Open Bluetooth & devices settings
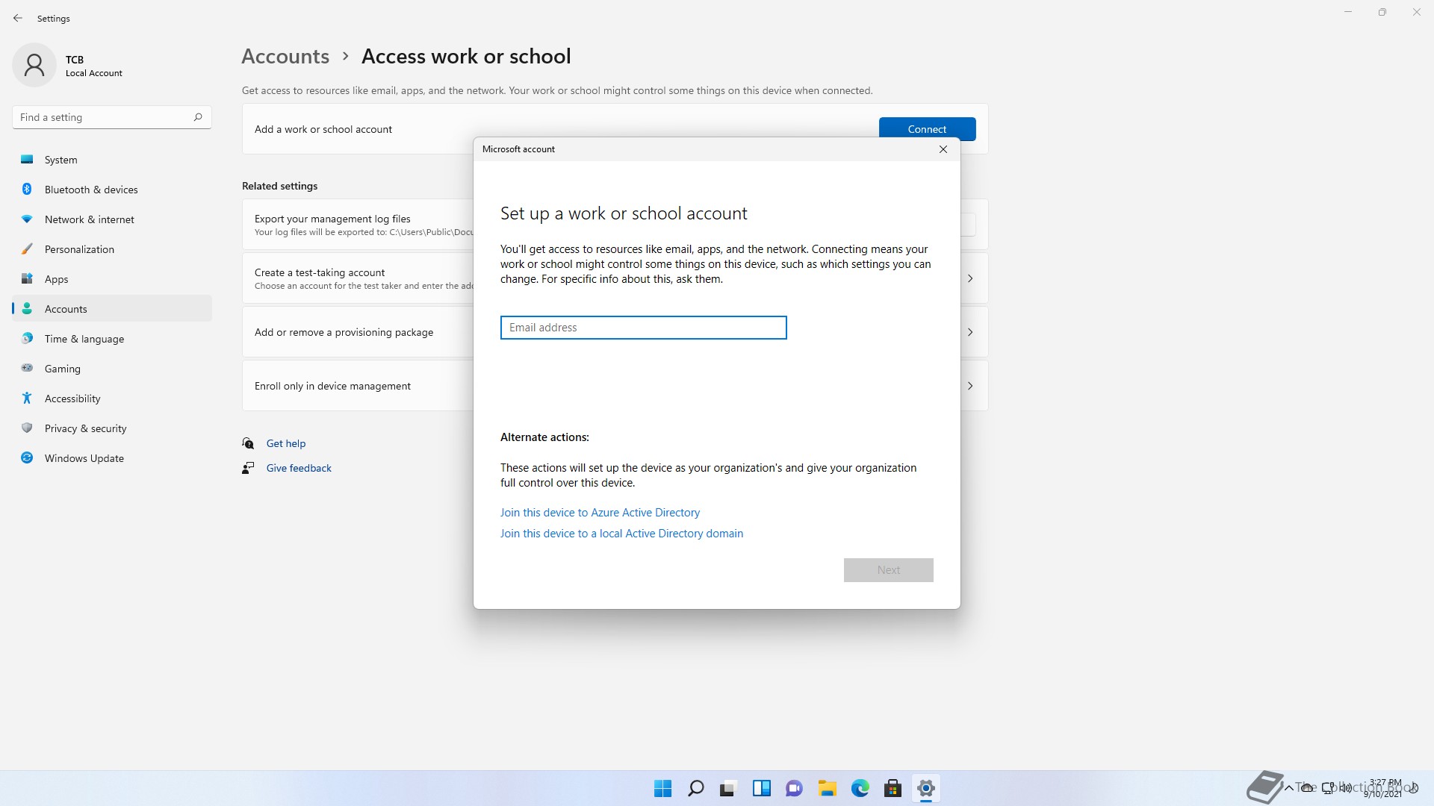Viewport: 1434px width, 806px height. click(x=112, y=190)
